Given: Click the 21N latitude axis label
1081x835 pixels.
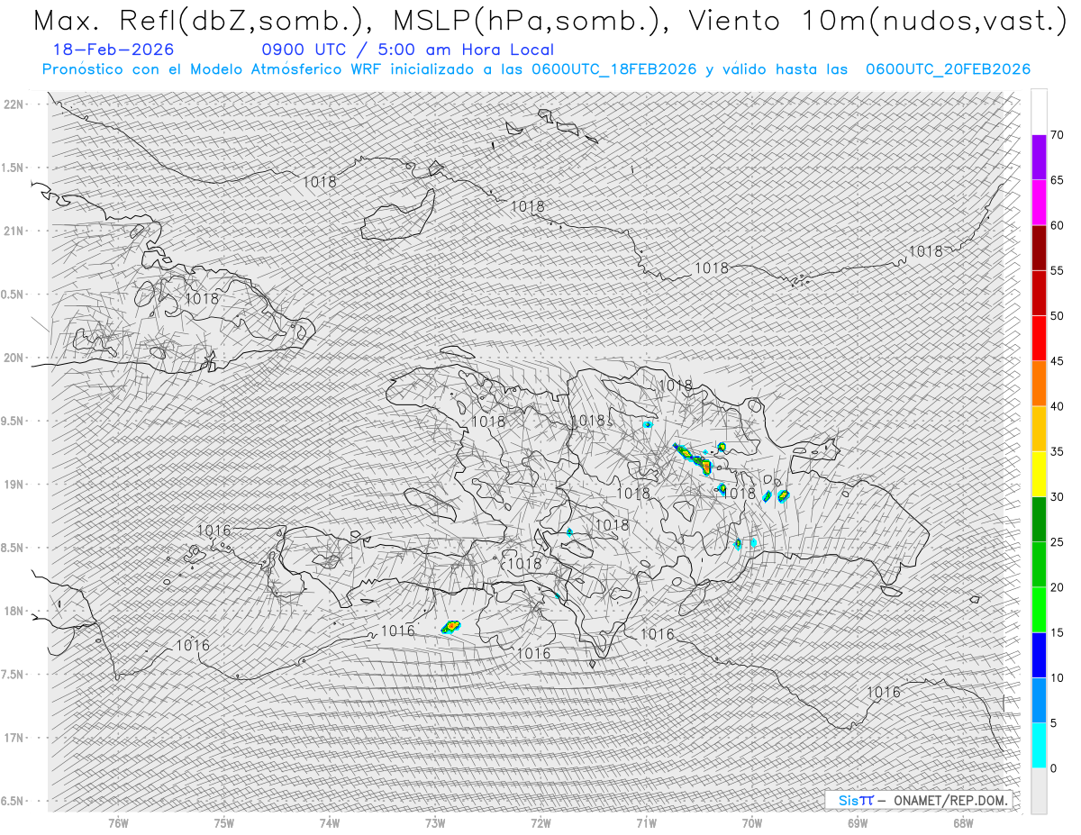Looking at the screenshot, I should [14, 231].
